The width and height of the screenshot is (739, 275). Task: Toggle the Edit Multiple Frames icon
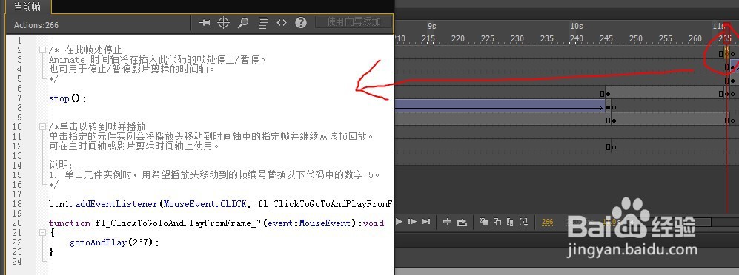click(x=510, y=222)
